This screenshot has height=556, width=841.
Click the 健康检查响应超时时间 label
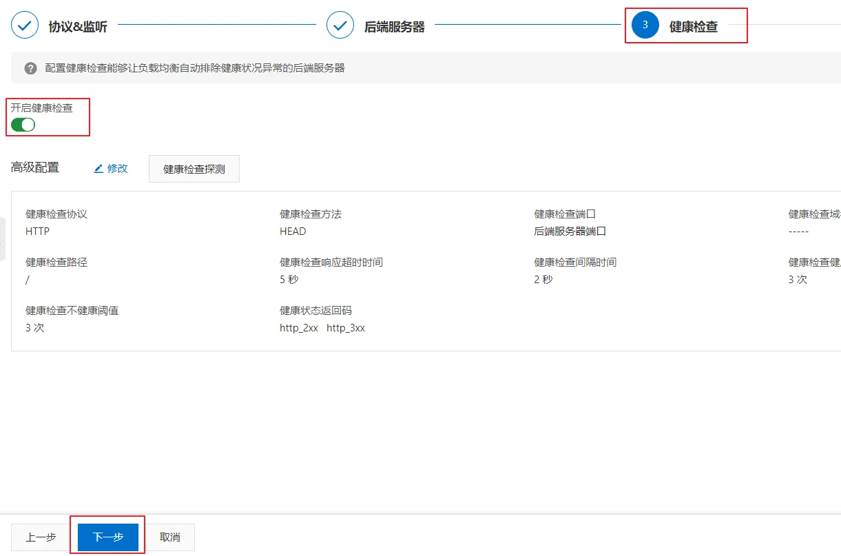point(331,262)
